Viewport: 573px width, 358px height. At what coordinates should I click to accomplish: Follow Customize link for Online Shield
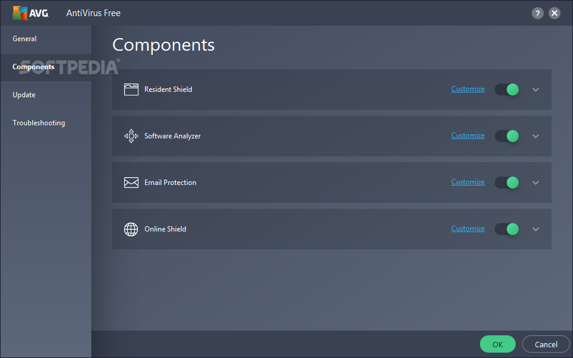point(468,229)
